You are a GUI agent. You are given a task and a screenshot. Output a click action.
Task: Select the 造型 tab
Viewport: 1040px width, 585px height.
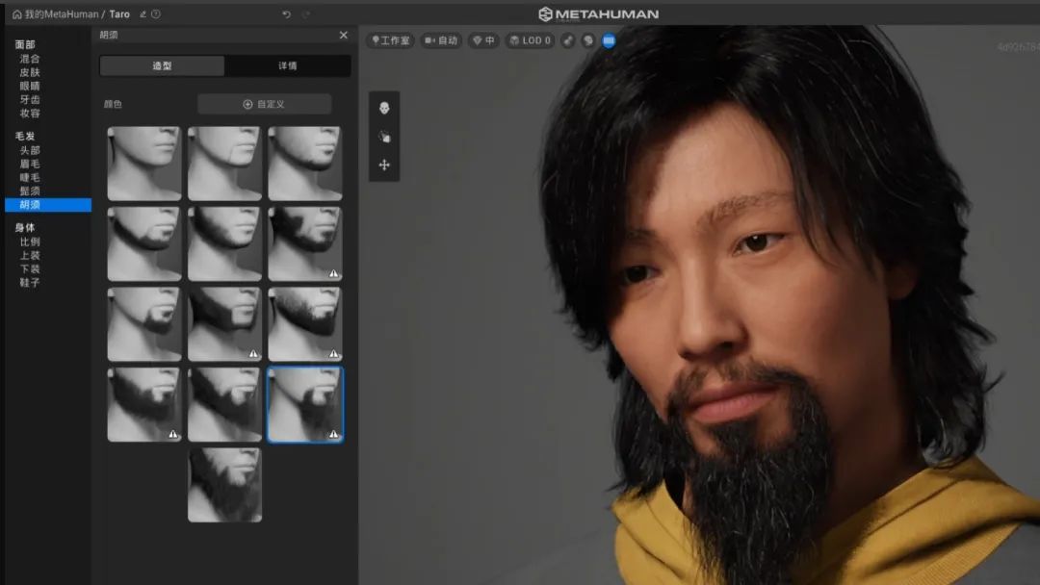(x=162, y=66)
